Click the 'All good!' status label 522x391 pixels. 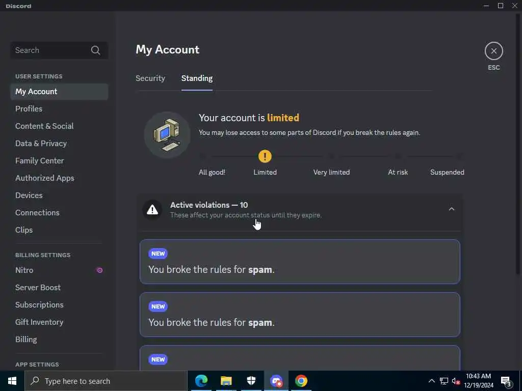pyautogui.click(x=212, y=172)
